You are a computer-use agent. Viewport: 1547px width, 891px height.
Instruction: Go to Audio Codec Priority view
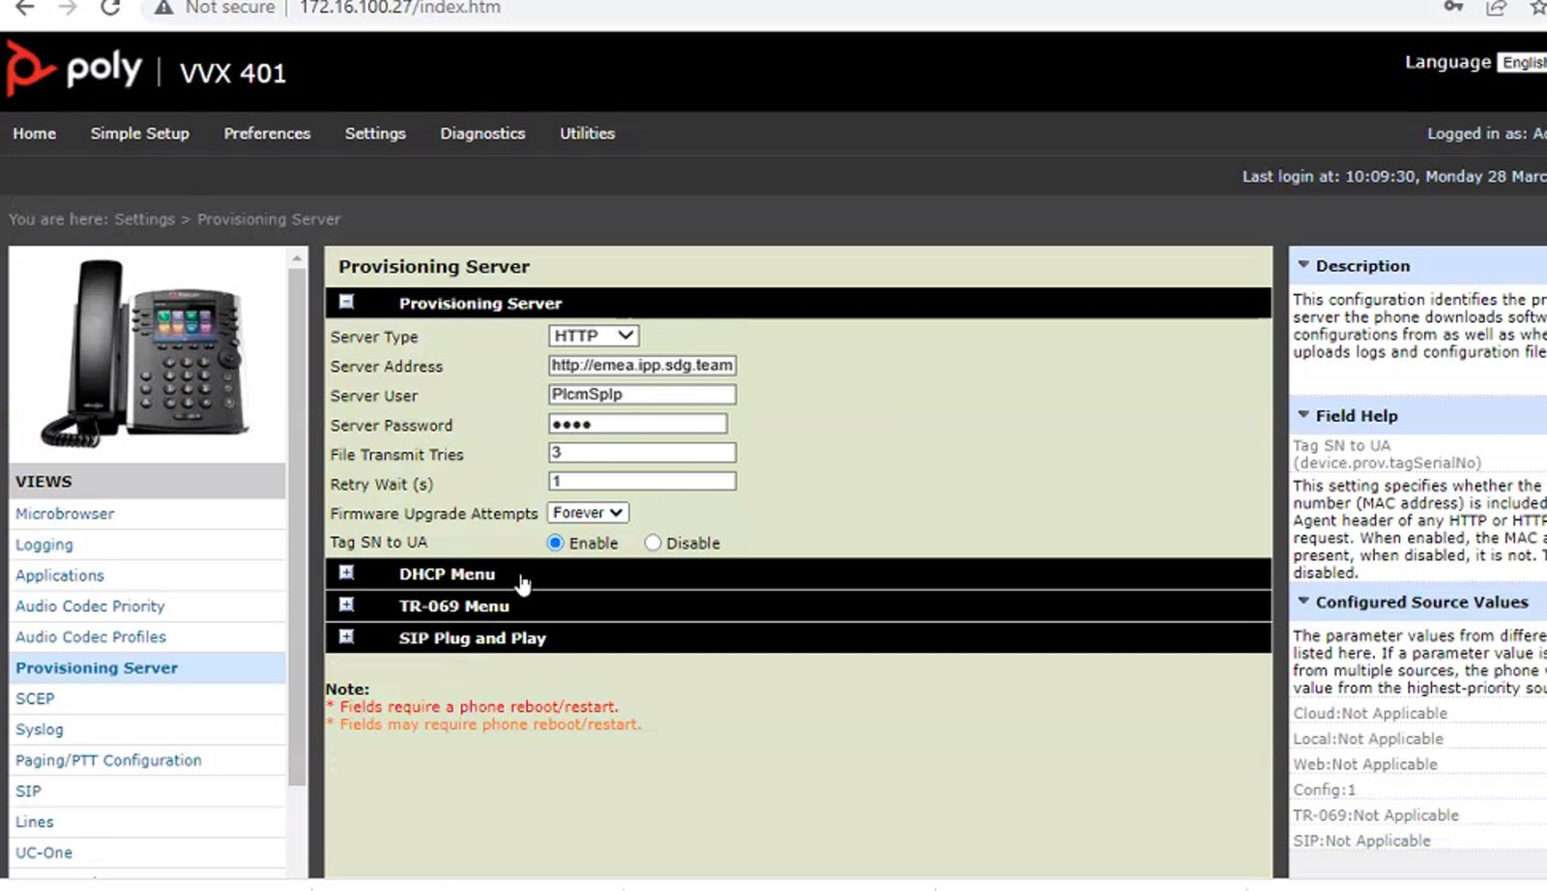tap(90, 607)
